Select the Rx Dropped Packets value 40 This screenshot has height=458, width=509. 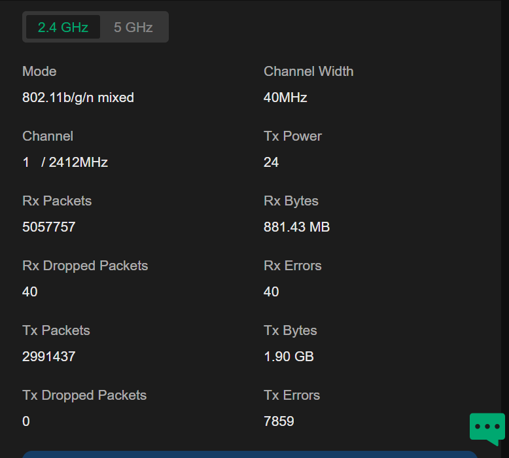(x=30, y=291)
